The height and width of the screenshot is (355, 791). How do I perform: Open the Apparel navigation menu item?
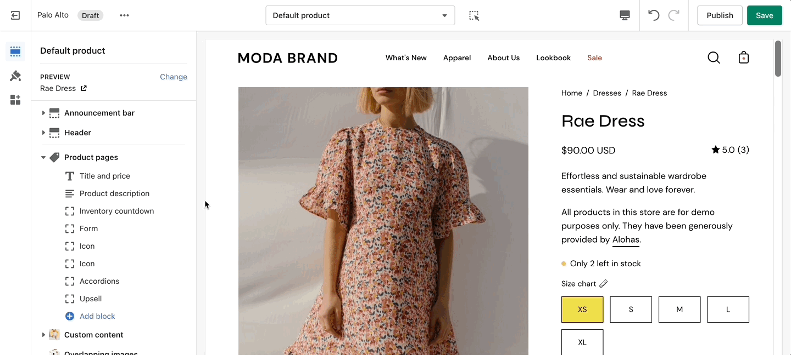[457, 58]
